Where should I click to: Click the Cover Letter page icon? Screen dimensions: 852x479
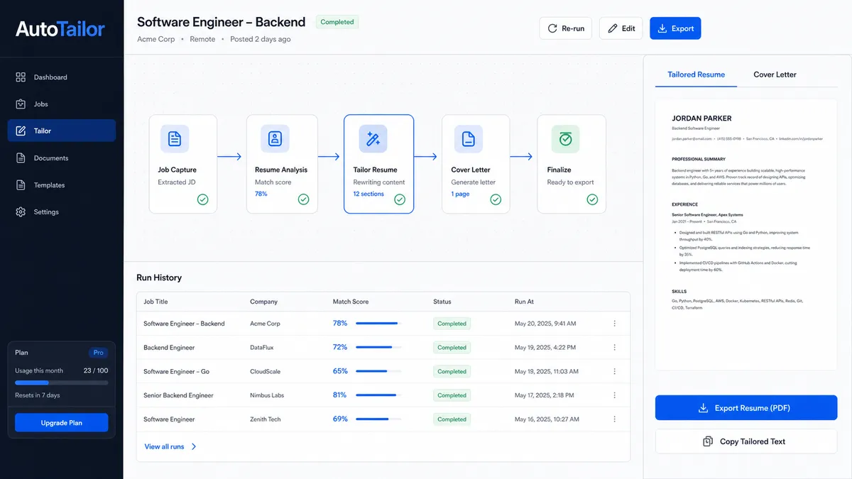(469, 139)
